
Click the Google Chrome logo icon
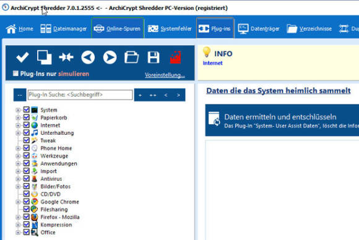tap(35, 202)
